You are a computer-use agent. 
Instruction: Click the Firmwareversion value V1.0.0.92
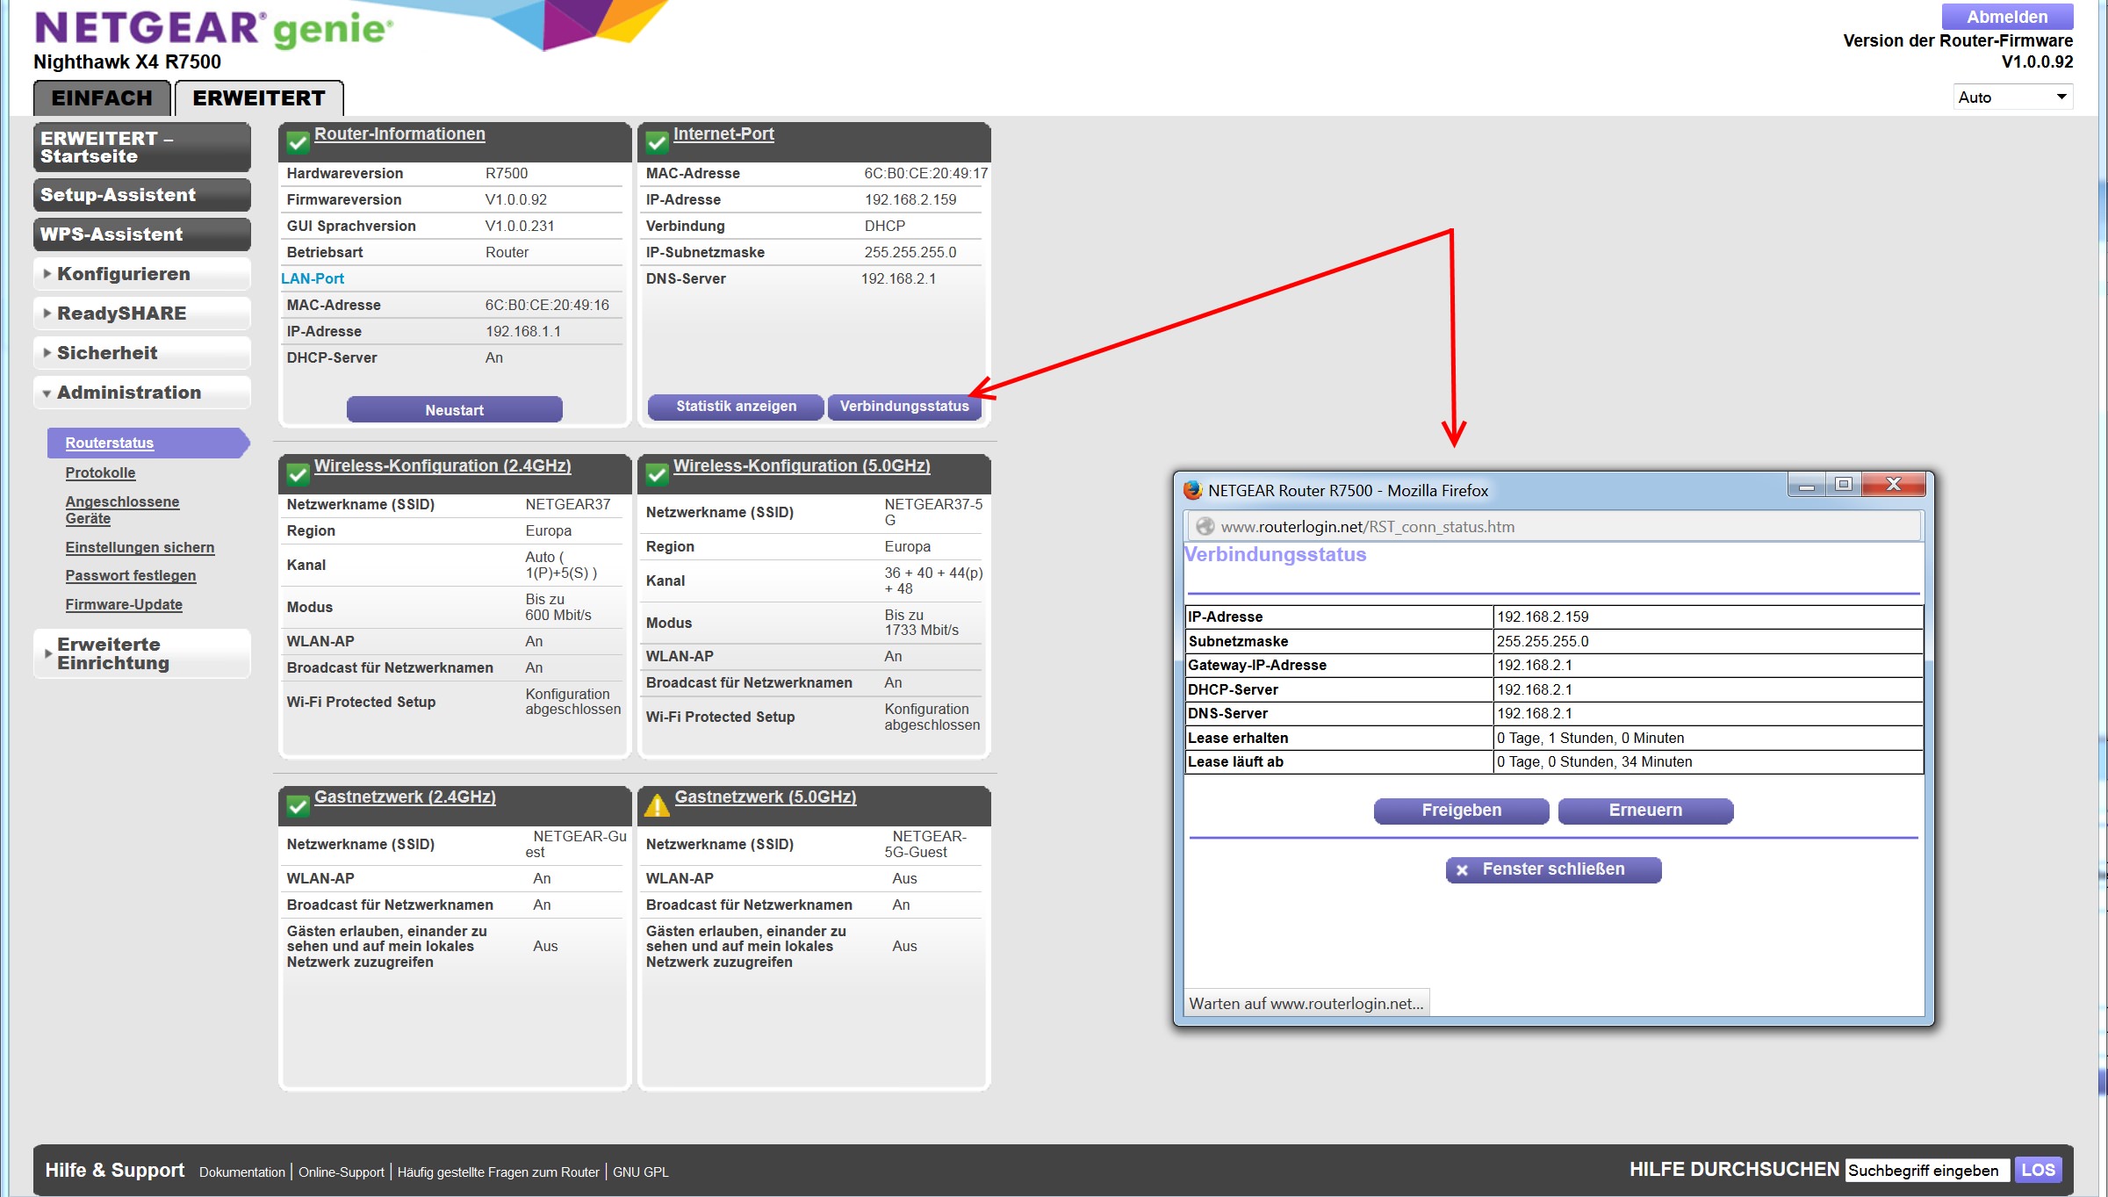click(x=516, y=199)
